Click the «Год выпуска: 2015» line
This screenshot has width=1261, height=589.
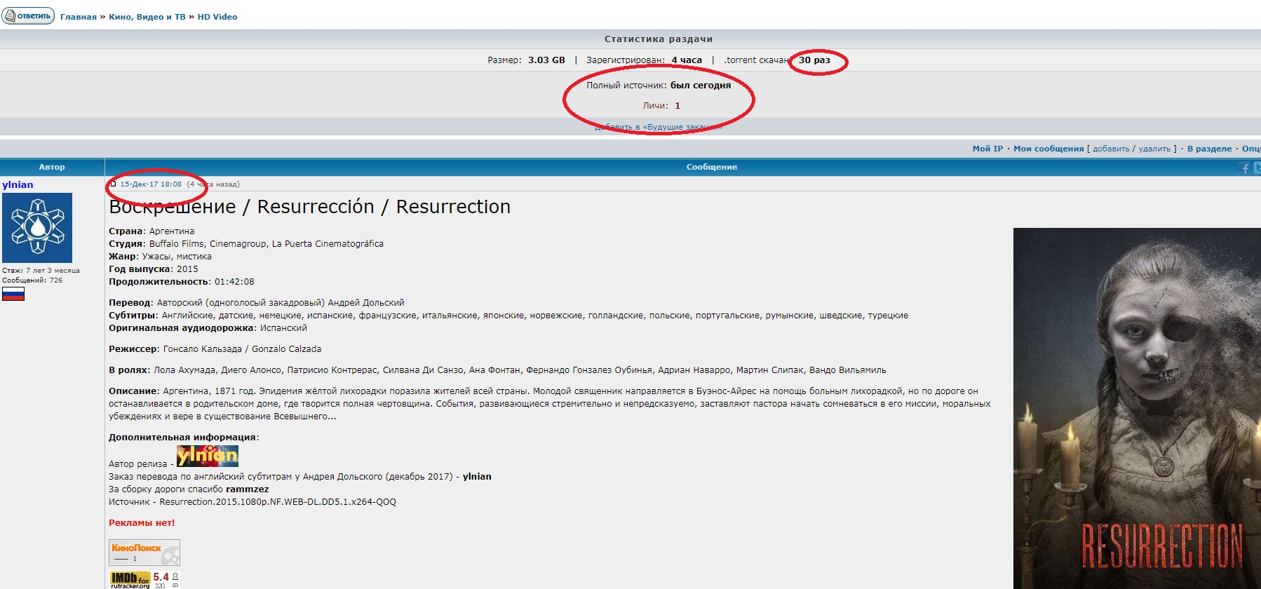(154, 269)
